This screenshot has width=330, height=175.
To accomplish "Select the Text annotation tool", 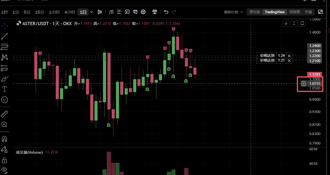I will [4, 89].
